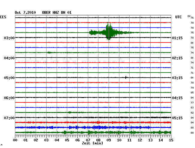Screen dimensions: 195x148
Task: Click the 10 minute tick label
Action: (x=119, y=140)
